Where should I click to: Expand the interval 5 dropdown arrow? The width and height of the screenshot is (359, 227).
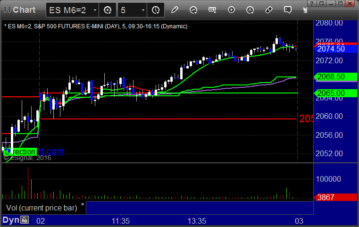[x=143, y=10]
